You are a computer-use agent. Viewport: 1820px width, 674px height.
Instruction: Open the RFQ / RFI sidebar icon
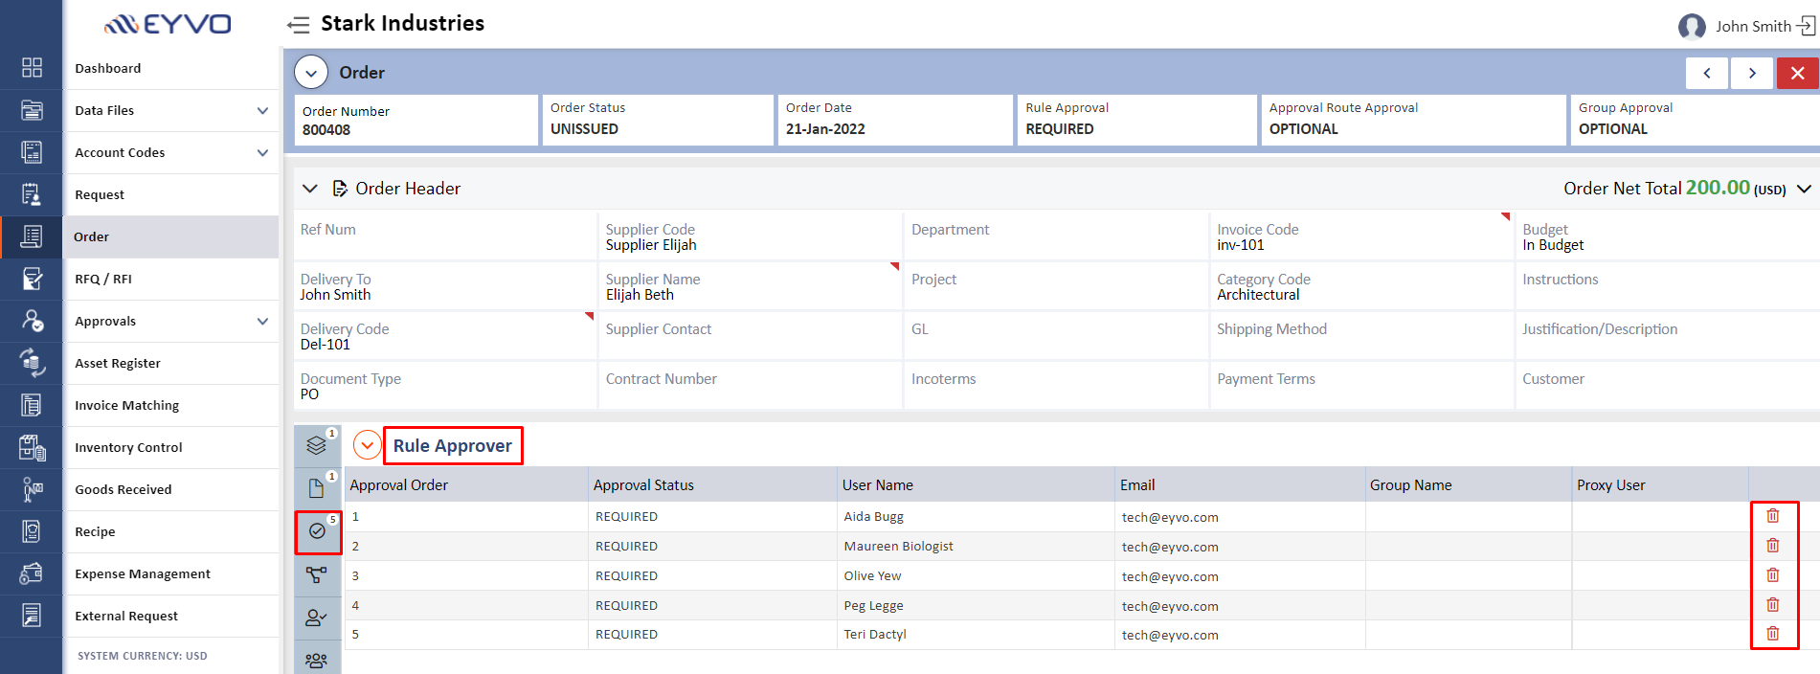(32, 279)
